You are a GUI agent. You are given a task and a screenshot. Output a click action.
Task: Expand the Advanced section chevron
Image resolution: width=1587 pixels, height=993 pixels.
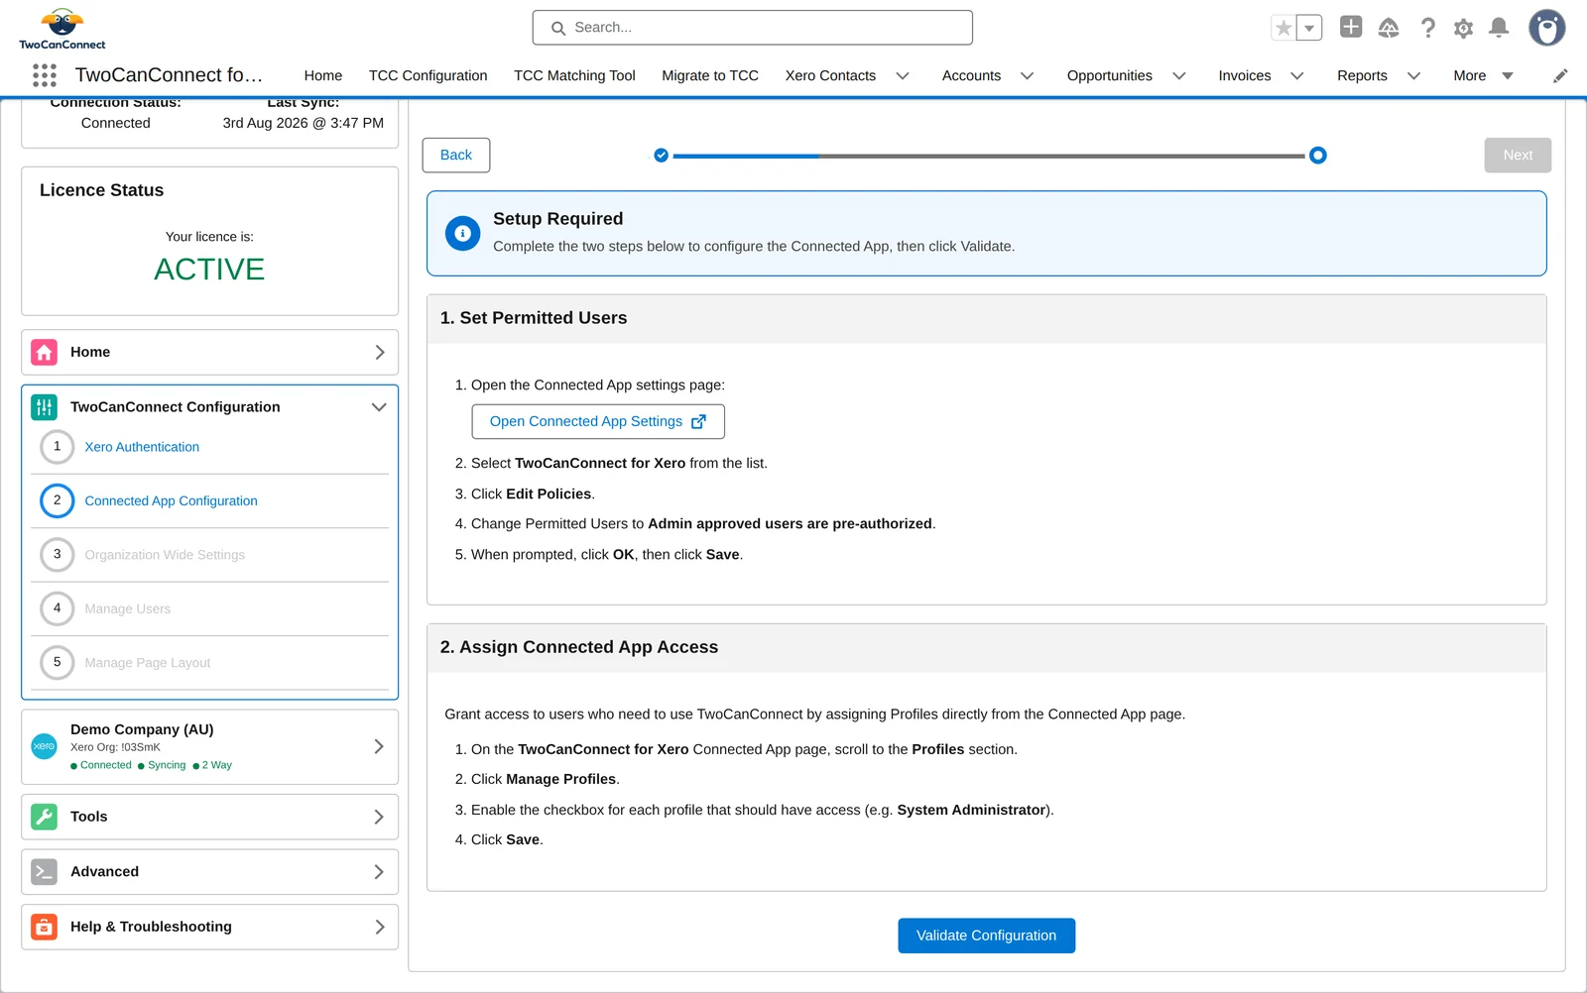tap(379, 872)
